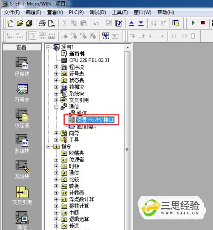The height and width of the screenshot is (230, 213).
Task: Click tree scrollbar up arrow
Action: 127,47
